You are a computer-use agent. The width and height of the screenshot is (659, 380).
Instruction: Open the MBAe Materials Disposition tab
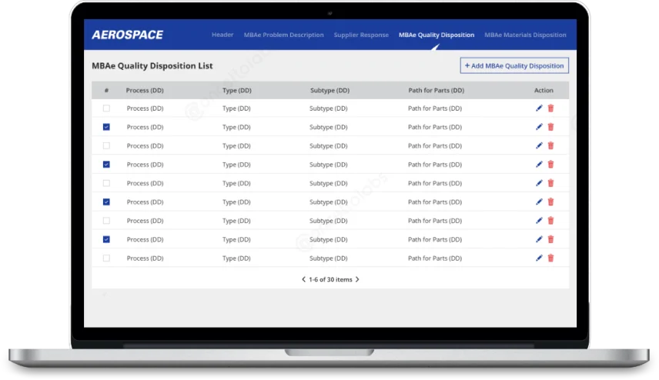click(x=525, y=35)
